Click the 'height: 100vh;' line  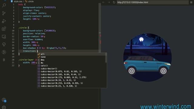31,19
